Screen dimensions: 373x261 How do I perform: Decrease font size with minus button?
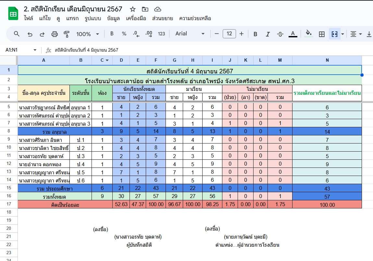click(x=217, y=34)
